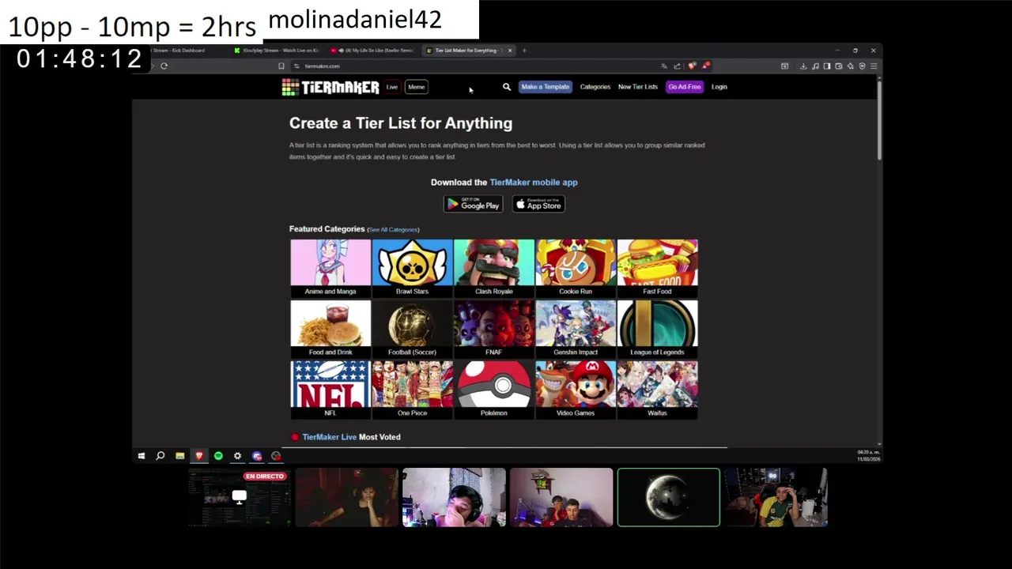Screen dimensions: 1012x569
Task: Open the Fast Food category
Action: (657, 268)
